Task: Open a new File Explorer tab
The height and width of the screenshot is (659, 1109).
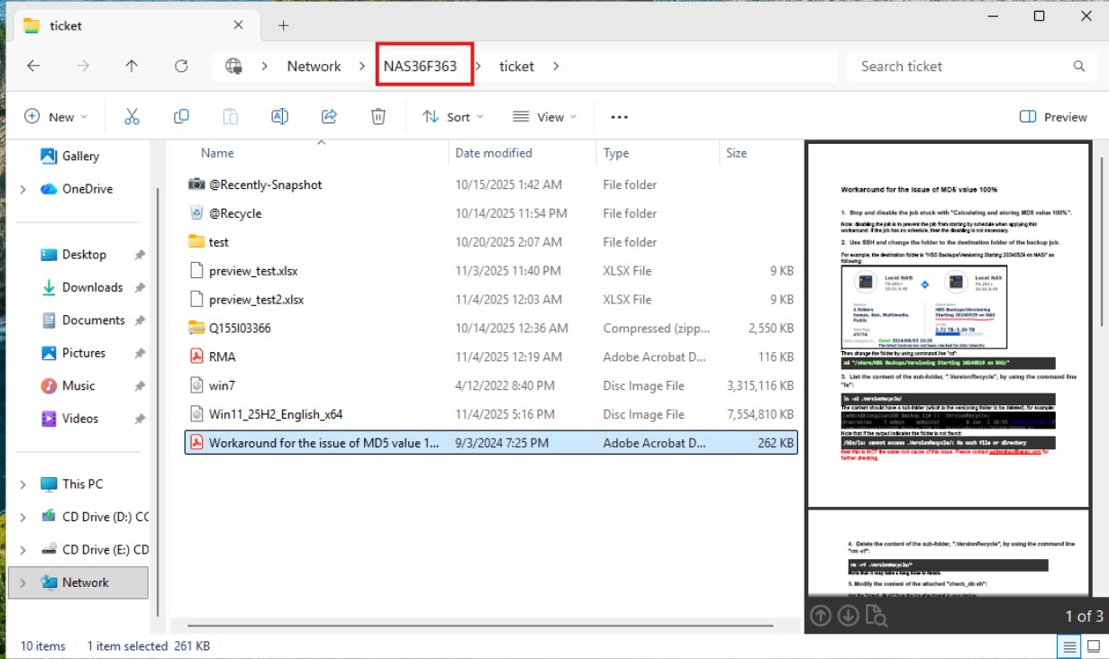Action: click(x=283, y=25)
